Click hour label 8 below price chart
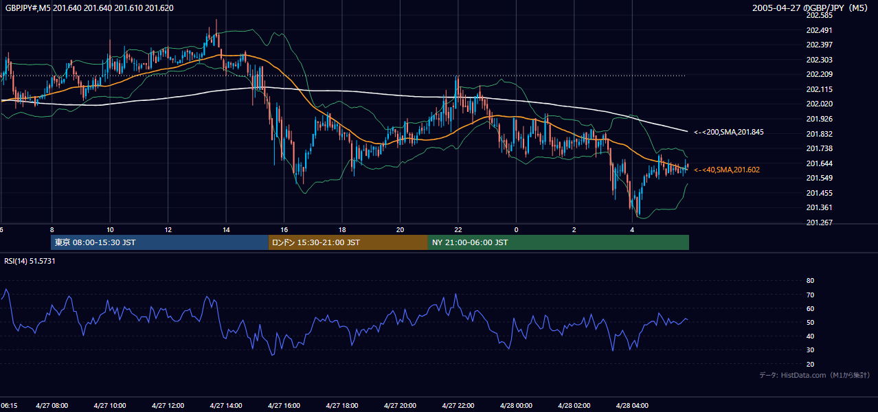The image size is (878, 412). point(52,229)
